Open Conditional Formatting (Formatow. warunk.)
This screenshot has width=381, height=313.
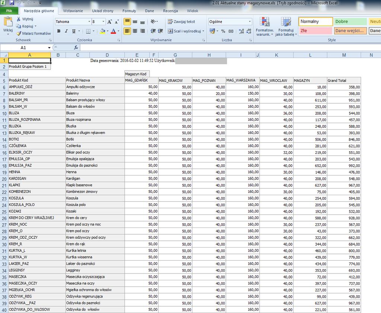(x=265, y=27)
